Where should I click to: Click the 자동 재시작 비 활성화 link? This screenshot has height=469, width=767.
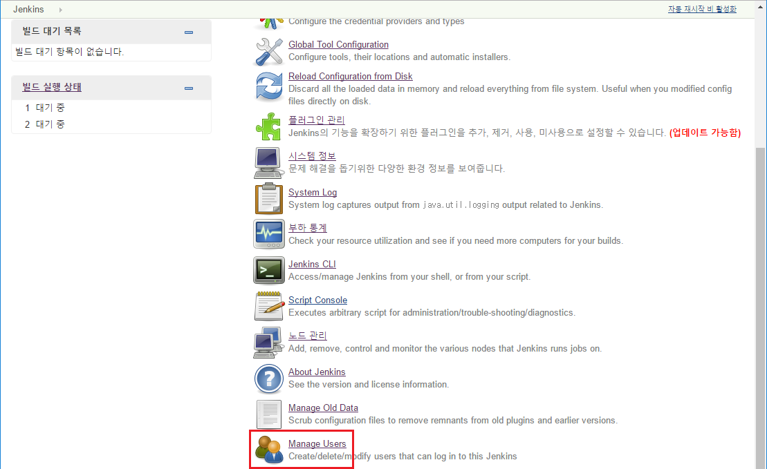tap(702, 9)
